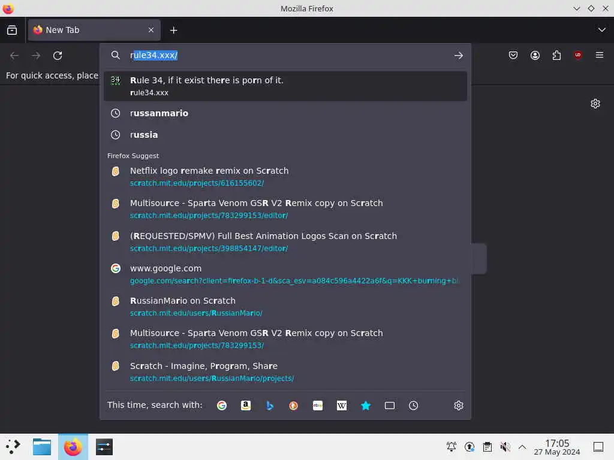Screen dimensions: 614x460
Task: Open RussianMario on Scratch suggestion
Action: (x=285, y=307)
